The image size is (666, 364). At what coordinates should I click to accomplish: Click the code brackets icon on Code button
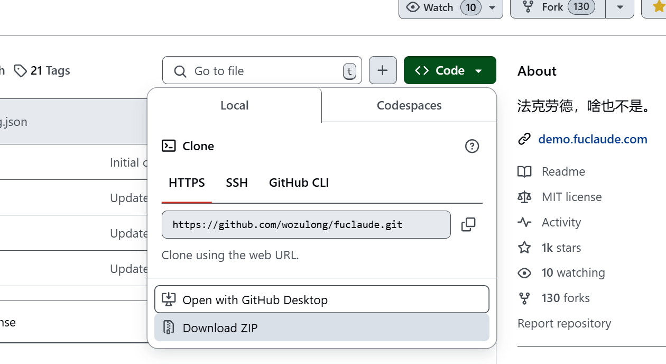[422, 70]
